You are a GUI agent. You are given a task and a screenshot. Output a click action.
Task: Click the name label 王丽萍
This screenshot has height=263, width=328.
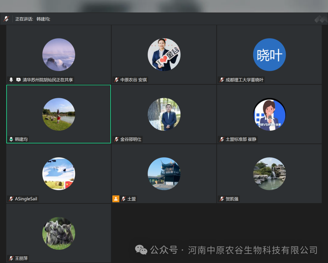pyautogui.click(x=21, y=258)
